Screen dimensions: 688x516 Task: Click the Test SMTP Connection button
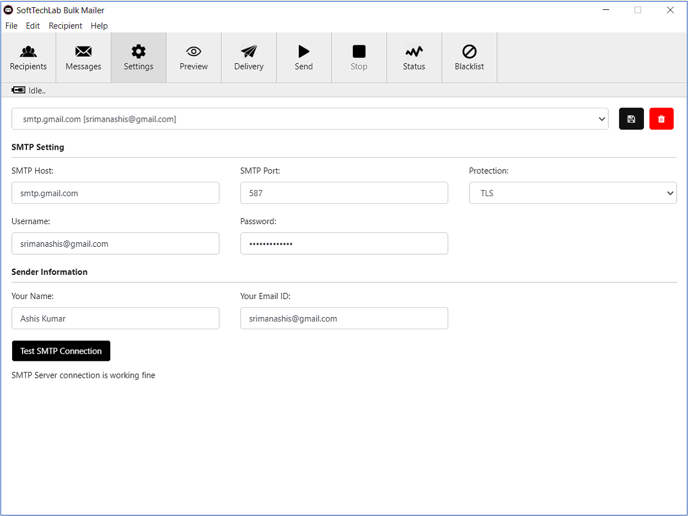click(x=61, y=351)
